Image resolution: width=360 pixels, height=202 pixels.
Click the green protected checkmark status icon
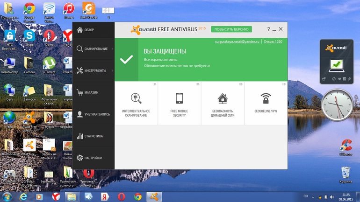[126, 59]
